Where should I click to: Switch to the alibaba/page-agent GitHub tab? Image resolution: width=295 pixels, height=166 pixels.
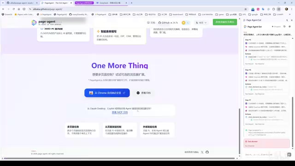click(x=22, y=3)
